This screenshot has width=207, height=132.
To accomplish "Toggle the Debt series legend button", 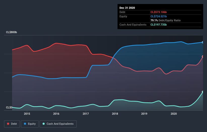I will (12, 124).
